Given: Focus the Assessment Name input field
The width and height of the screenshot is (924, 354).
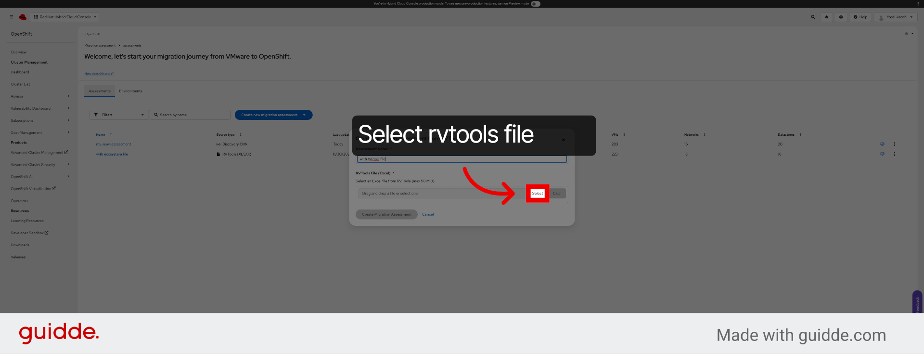Looking at the screenshot, I should tap(462, 159).
